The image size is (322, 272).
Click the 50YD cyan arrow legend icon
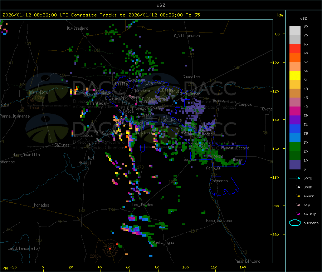(x=295, y=178)
